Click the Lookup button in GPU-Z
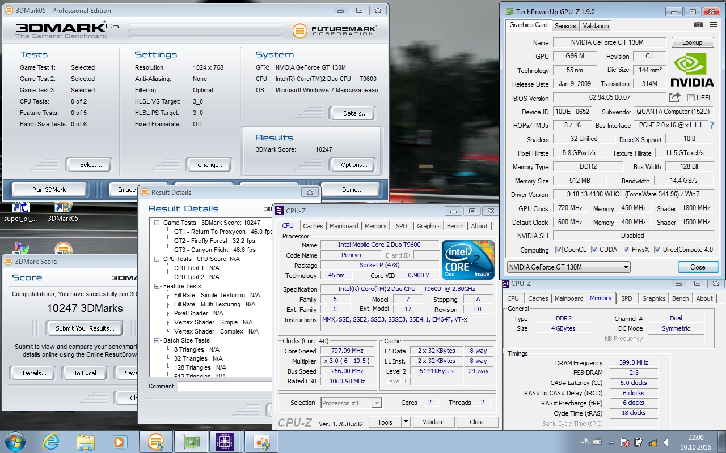This screenshot has height=453, width=726. tap(692, 42)
